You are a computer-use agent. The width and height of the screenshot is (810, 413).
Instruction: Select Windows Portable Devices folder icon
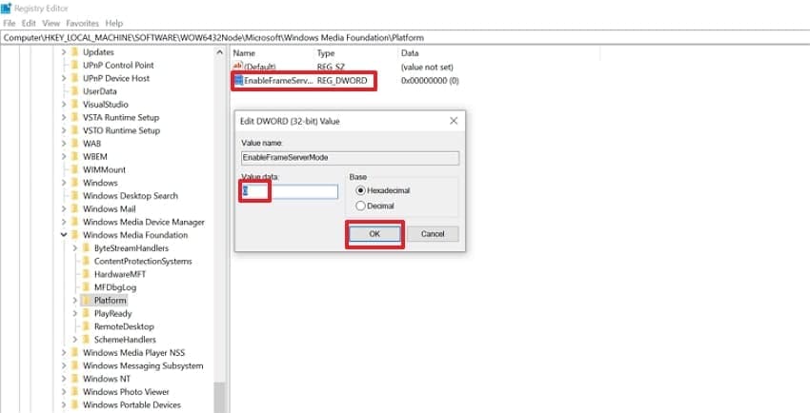pos(74,404)
